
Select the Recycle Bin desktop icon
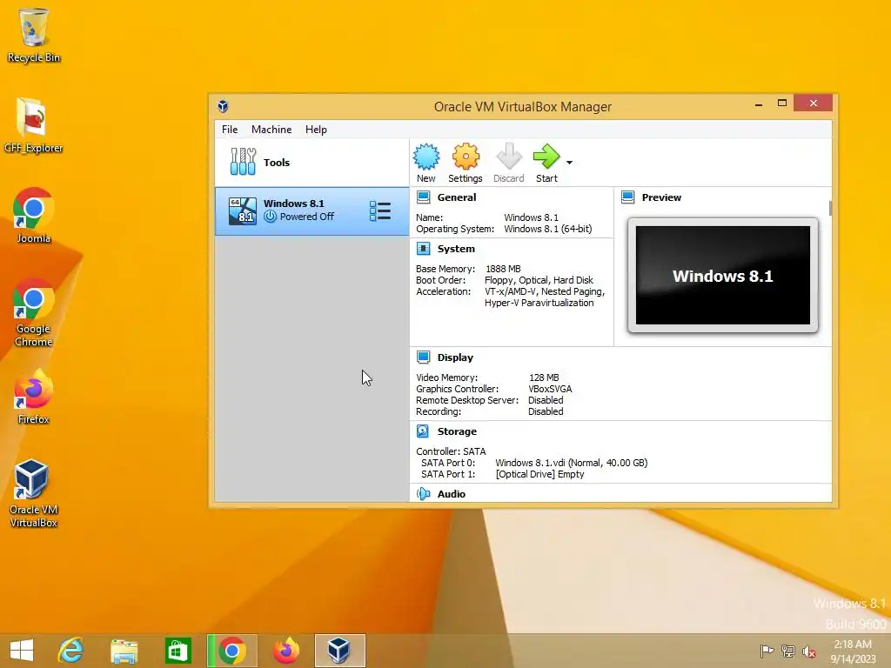[34, 35]
